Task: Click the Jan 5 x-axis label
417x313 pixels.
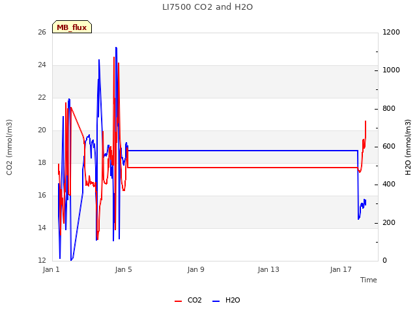Action: click(x=123, y=269)
